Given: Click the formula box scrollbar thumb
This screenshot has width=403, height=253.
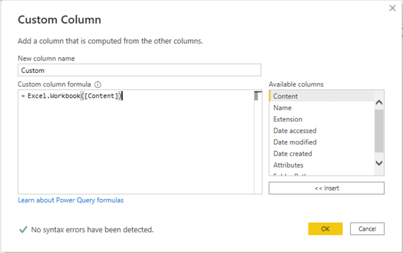Looking at the screenshot, I should (258, 96).
